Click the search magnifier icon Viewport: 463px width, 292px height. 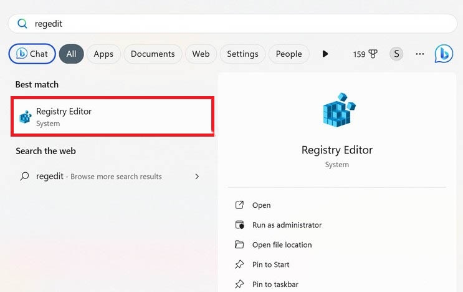(x=22, y=24)
